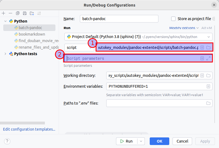Open the Python interpreter dropdown
Viewport: 219px width, 148px height.
coord(208,37)
